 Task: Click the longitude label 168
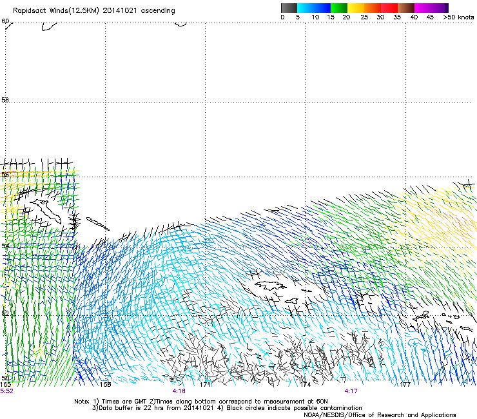105,385
